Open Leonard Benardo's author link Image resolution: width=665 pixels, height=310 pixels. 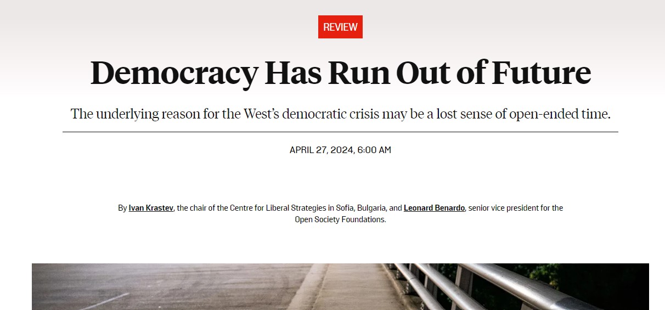click(434, 208)
